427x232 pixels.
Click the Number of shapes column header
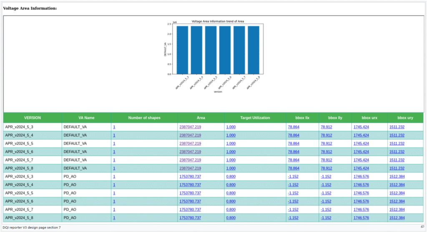[x=144, y=118]
